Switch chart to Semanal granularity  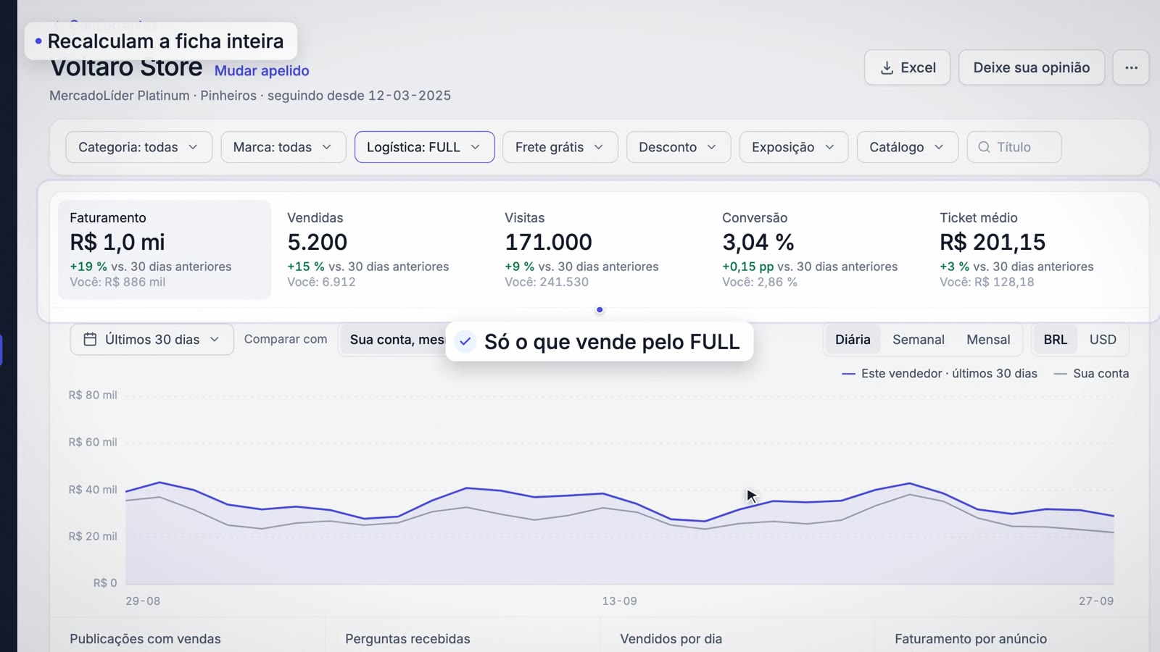tap(918, 339)
